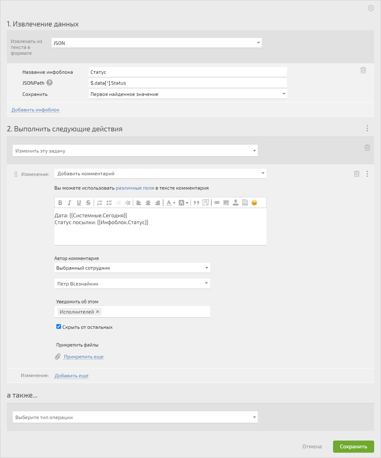Open the emoji smiley picker
Viewport: 381px width, 458px height.
click(254, 203)
